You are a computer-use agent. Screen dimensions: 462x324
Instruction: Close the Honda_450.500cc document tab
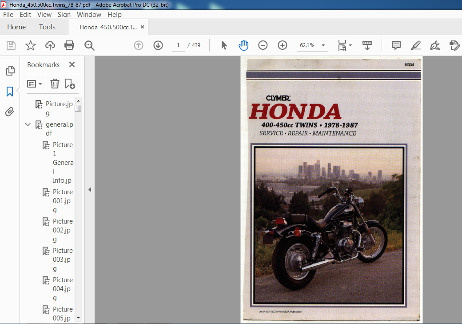point(143,27)
